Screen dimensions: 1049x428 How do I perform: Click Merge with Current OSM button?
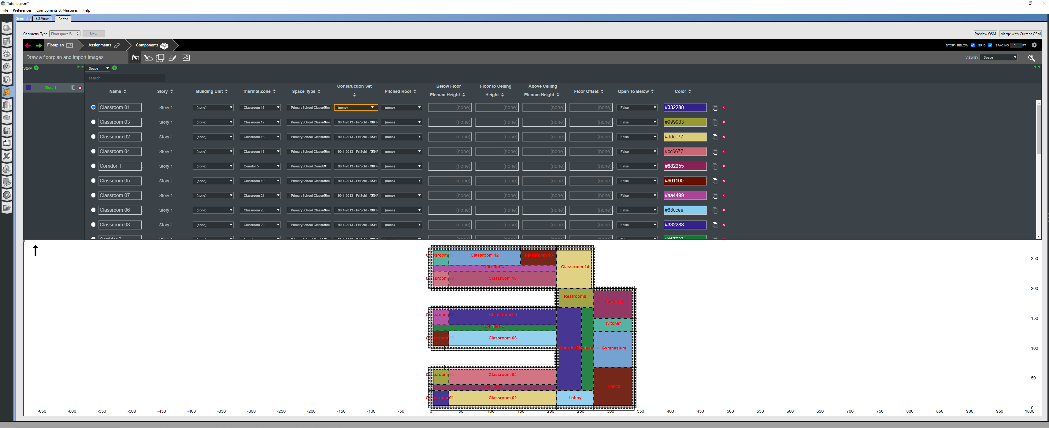click(1020, 34)
